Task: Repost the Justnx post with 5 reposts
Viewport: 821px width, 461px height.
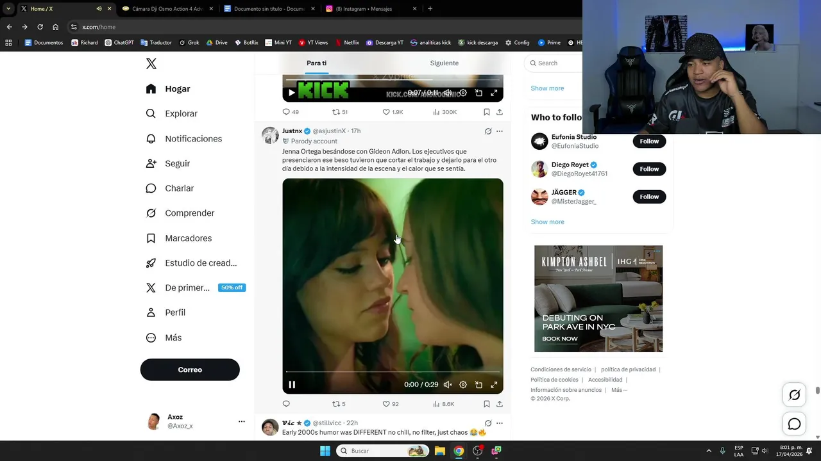Action: (339, 404)
